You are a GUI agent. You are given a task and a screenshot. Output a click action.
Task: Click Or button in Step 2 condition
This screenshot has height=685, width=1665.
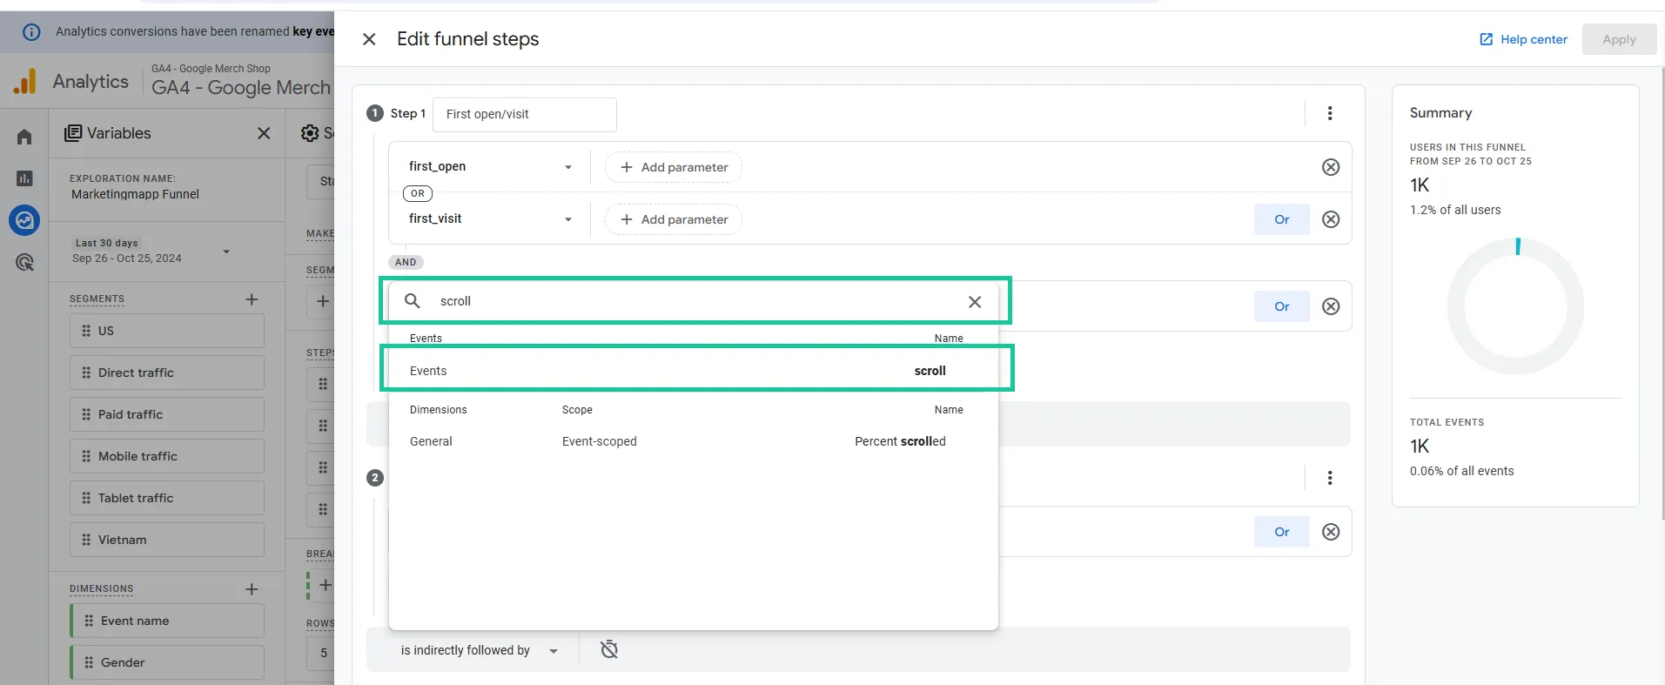tap(1282, 532)
